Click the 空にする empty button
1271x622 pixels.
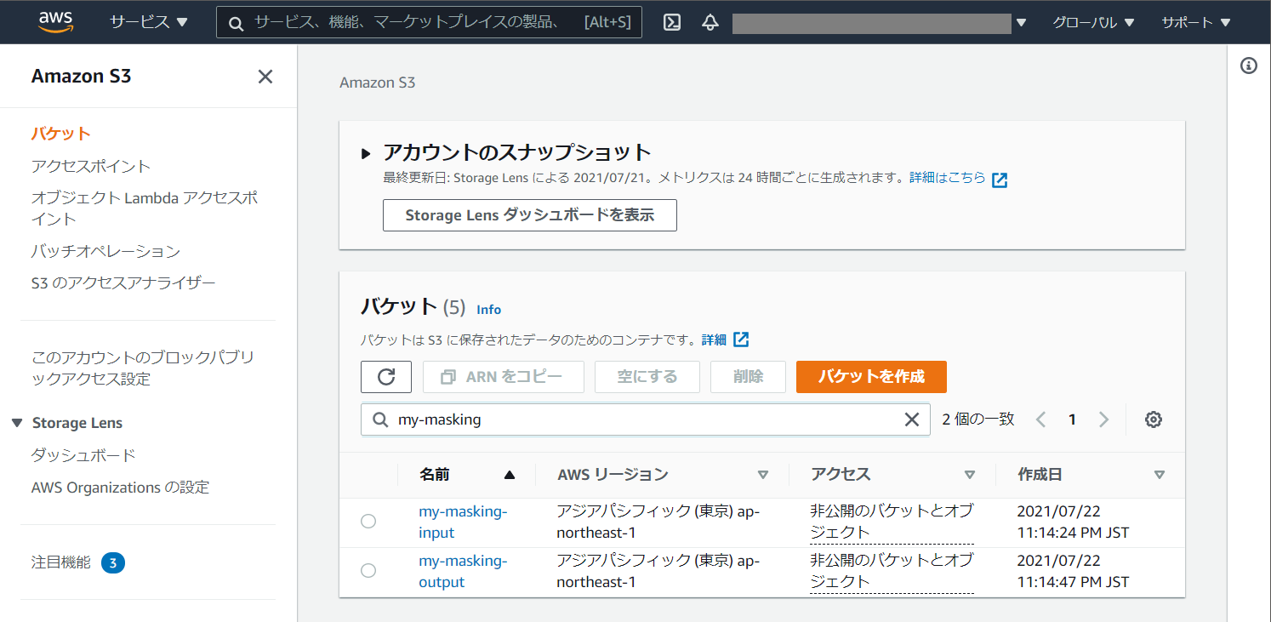tap(647, 376)
